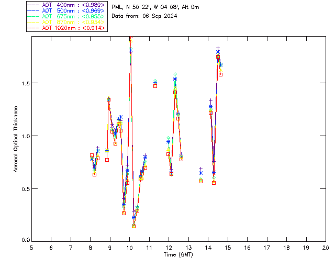Click the purple dashed line sample for 400nm
The height and width of the screenshot is (268, 335).
coord(33,5)
